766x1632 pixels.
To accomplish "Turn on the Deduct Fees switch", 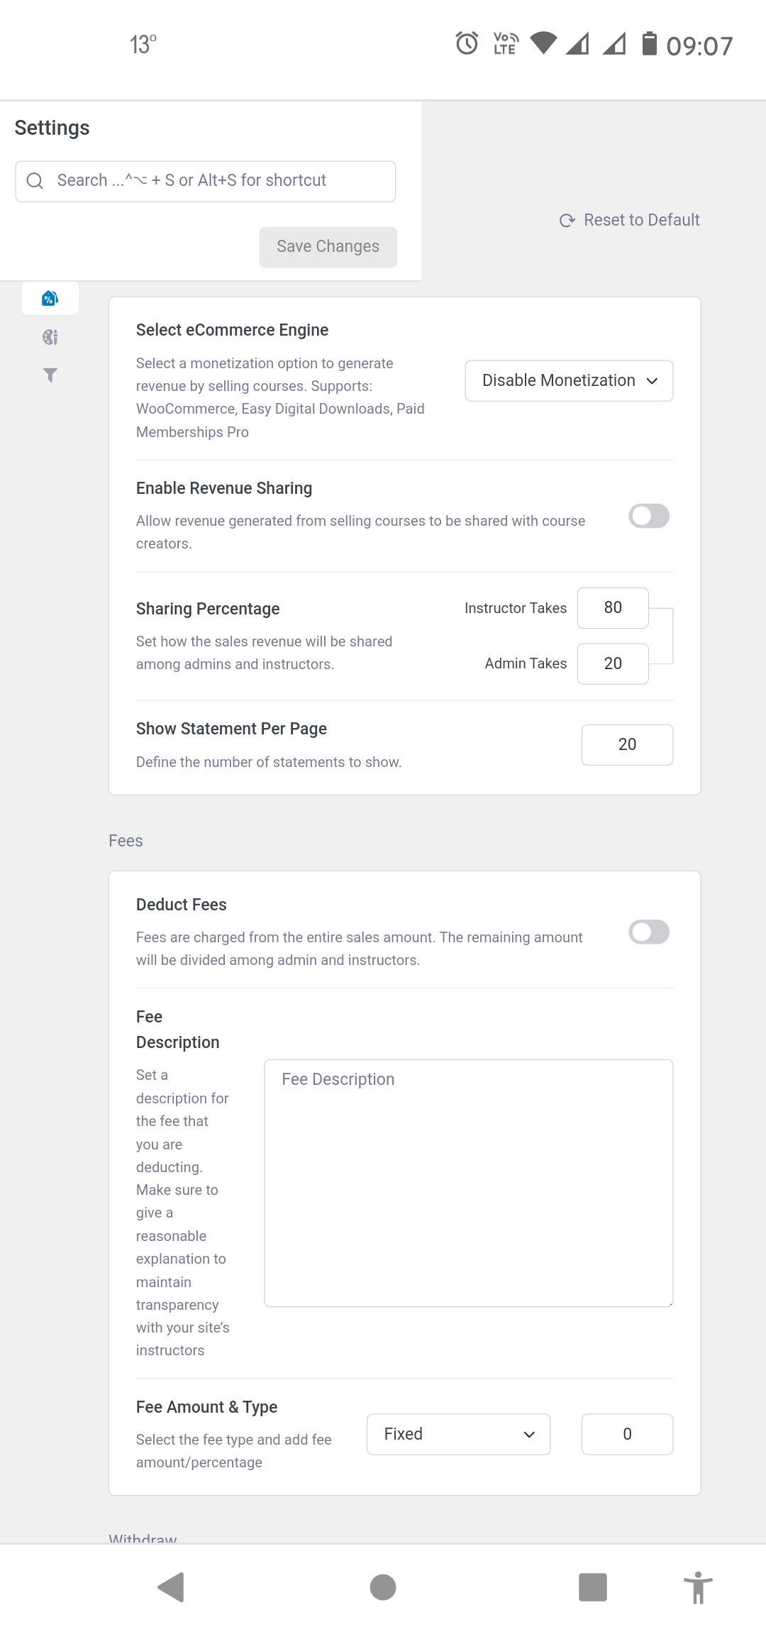I will pyautogui.click(x=649, y=932).
